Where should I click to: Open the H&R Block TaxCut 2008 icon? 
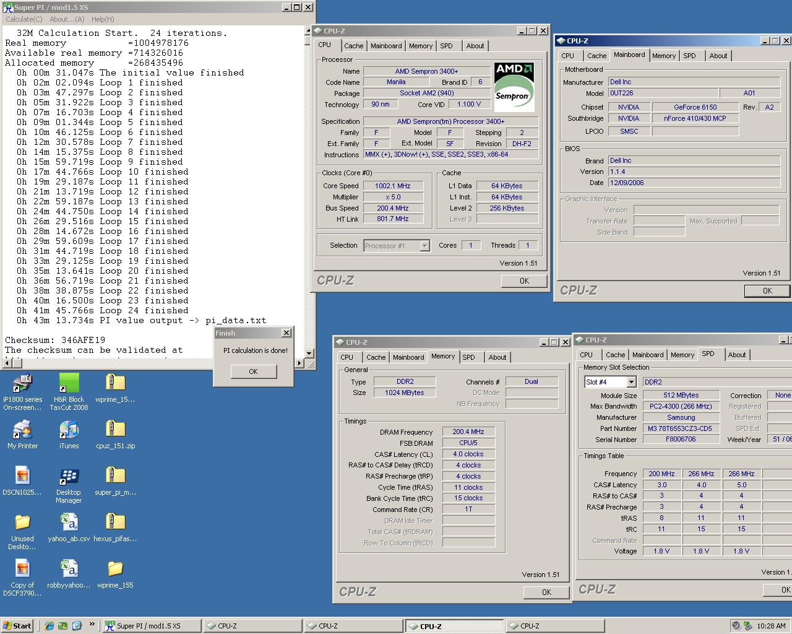point(69,383)
